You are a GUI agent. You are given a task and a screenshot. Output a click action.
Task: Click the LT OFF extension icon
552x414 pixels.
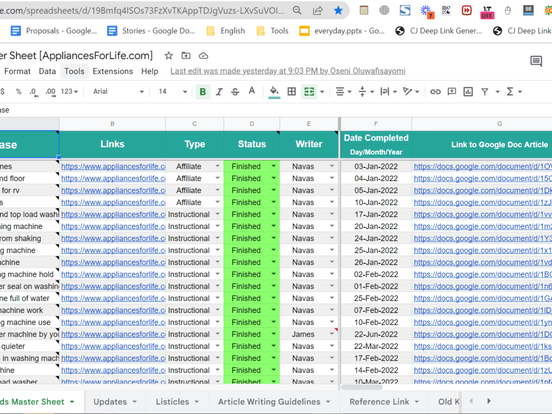coord(487,12)
